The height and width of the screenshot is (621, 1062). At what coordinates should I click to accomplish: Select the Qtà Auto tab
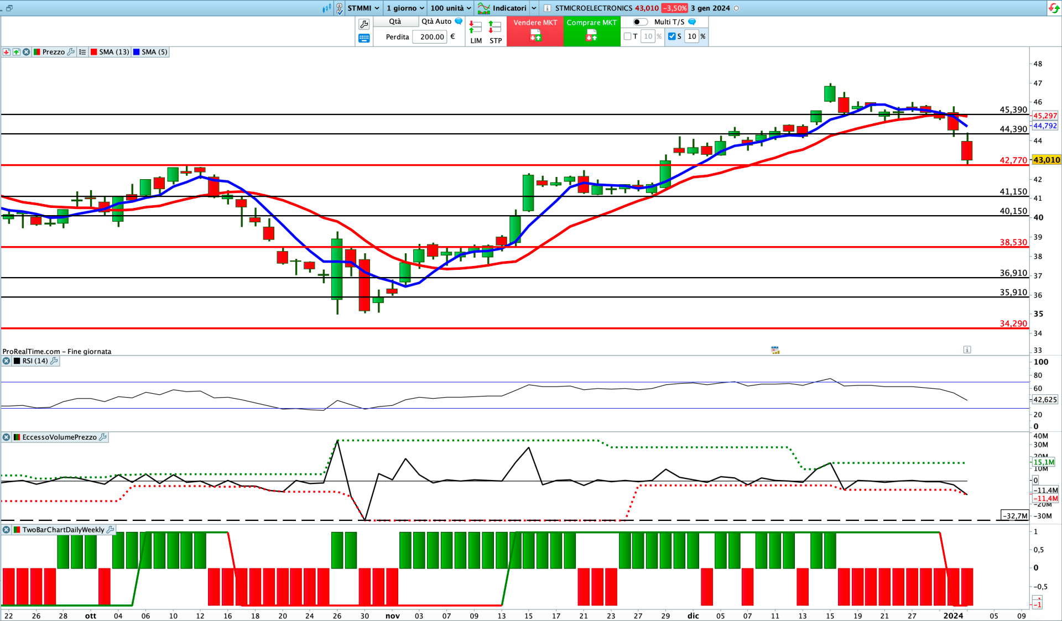click(x=436, y=22)
